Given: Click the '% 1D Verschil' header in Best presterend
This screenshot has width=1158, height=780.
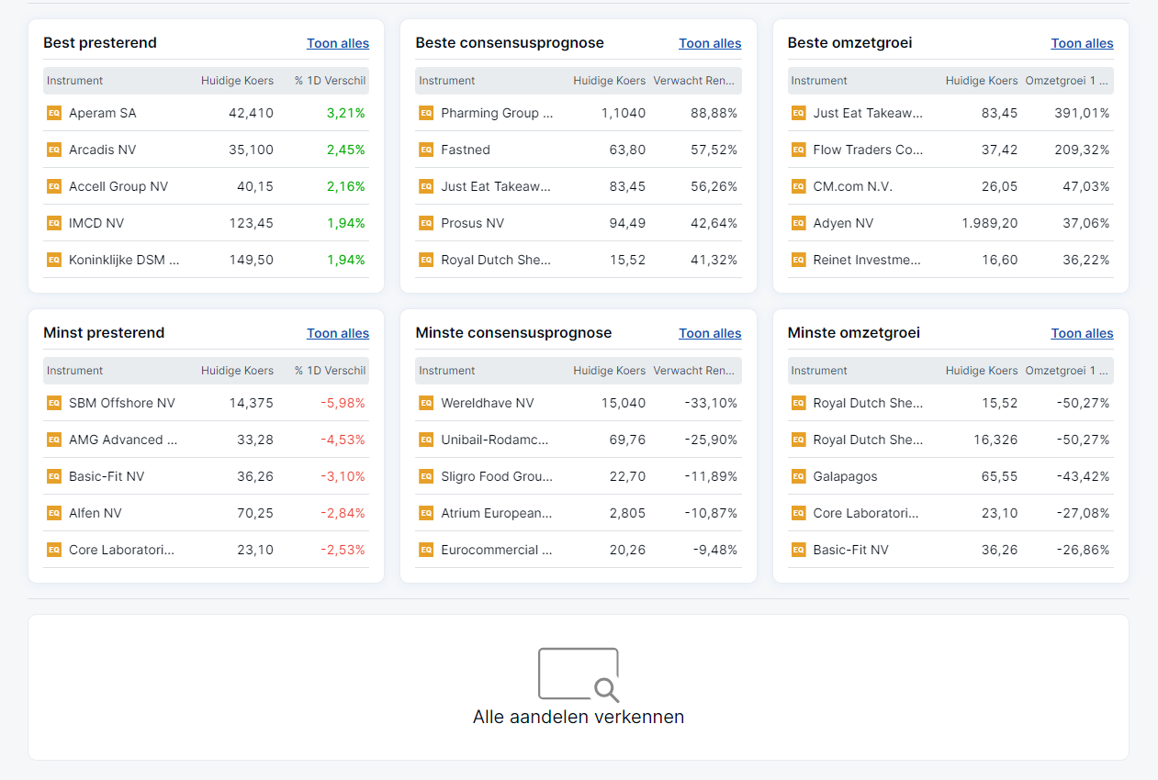Looking at the screenshot, I should [330, 81].
